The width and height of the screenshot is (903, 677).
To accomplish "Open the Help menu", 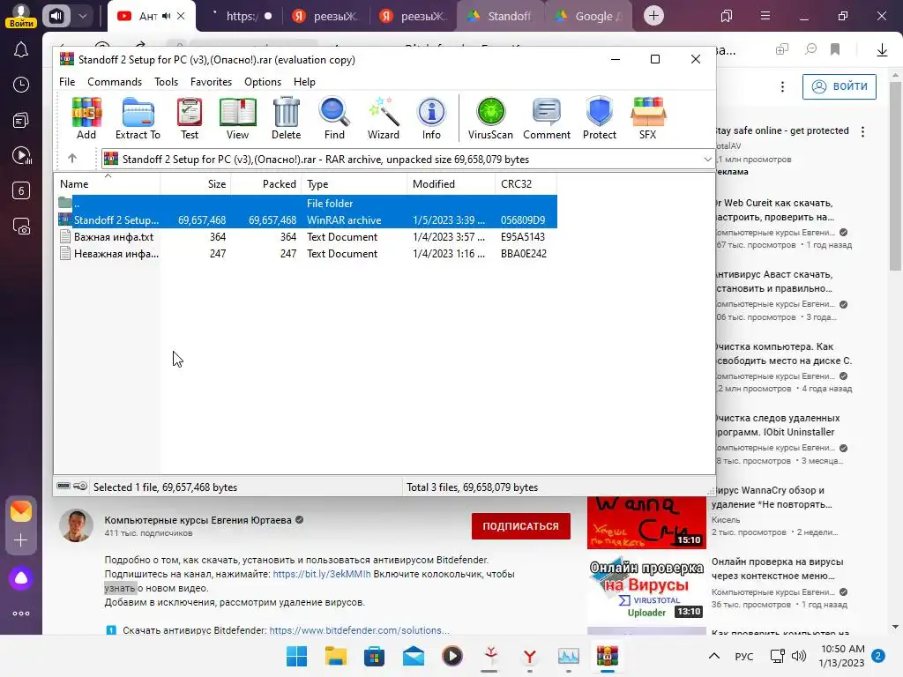I will (x=304, y=82).
